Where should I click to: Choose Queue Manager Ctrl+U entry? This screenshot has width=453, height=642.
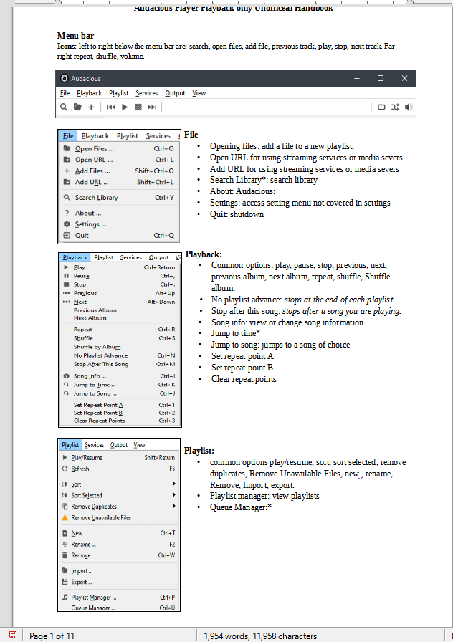click(119, 608)
